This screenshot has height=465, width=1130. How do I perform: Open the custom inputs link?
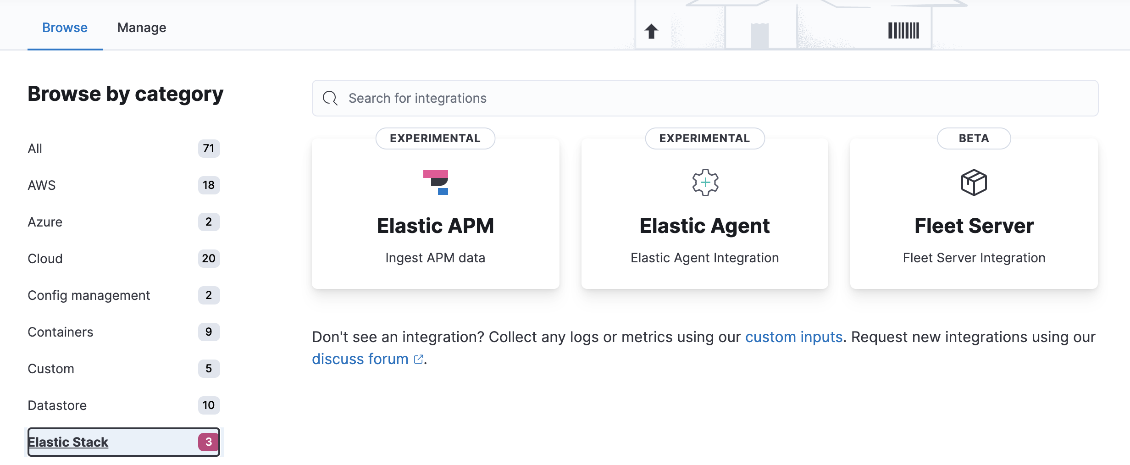tap(794, 337)
